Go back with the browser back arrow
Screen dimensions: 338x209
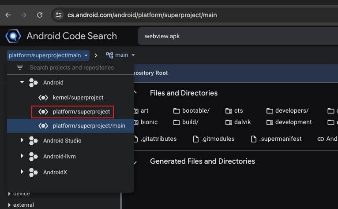point(8,15)
